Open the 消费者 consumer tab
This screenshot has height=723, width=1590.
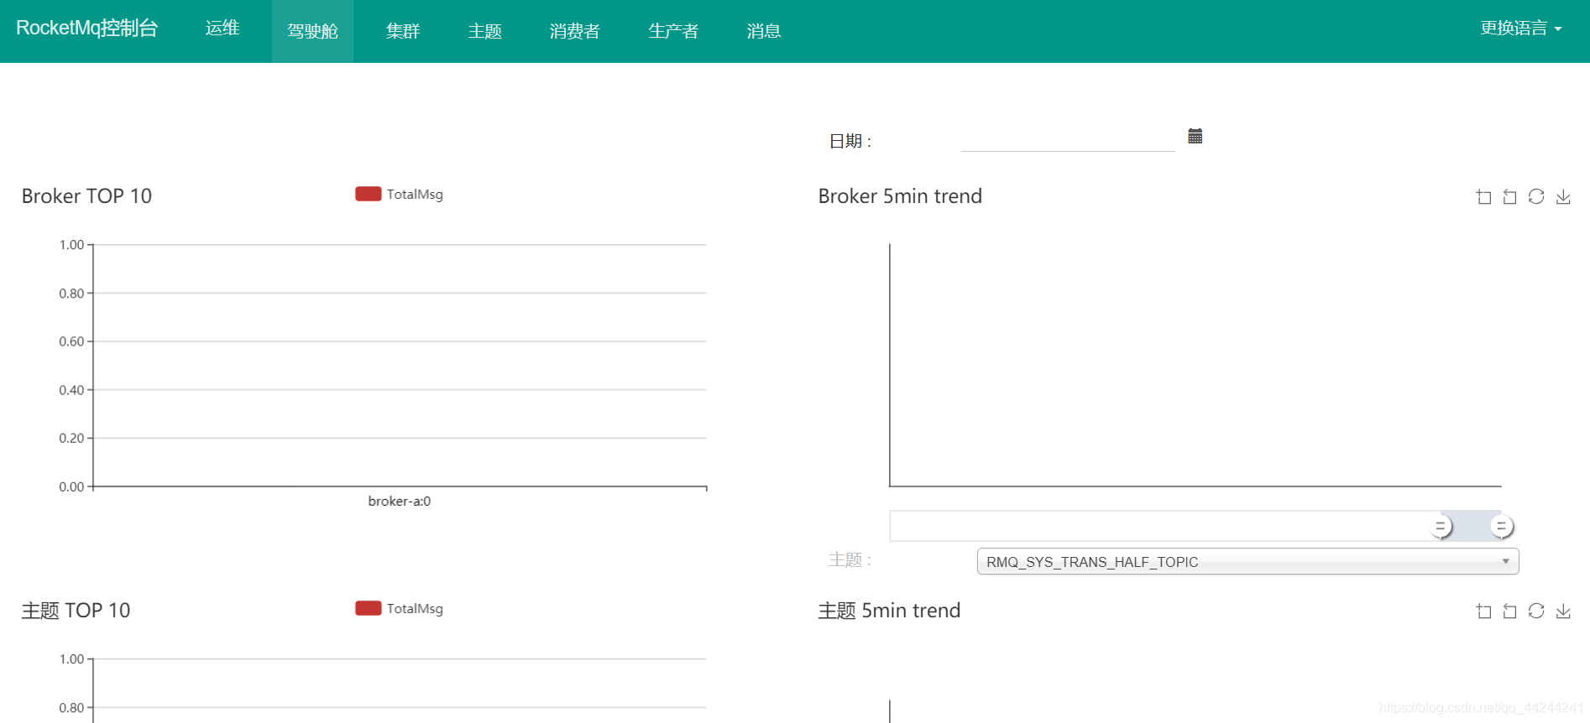click(575, 31)
